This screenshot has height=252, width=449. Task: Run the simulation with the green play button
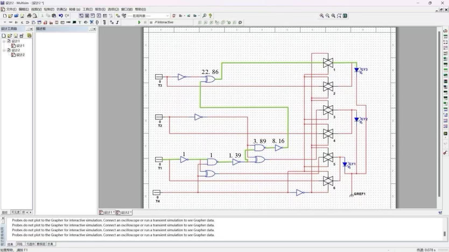[x=139, y=22]
